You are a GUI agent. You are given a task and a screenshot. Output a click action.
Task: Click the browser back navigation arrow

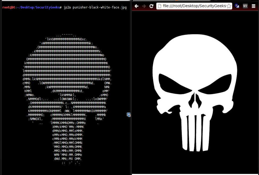136,6
